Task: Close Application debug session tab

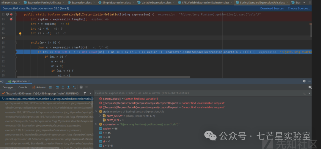Action: [29, 81]
